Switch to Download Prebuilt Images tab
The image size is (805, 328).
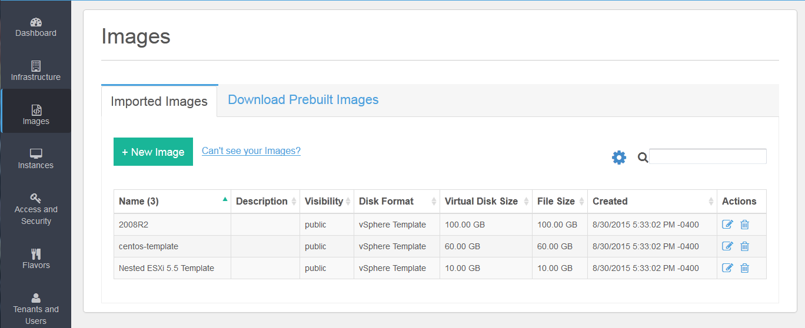pyautogui.click(x=303, y=100)
